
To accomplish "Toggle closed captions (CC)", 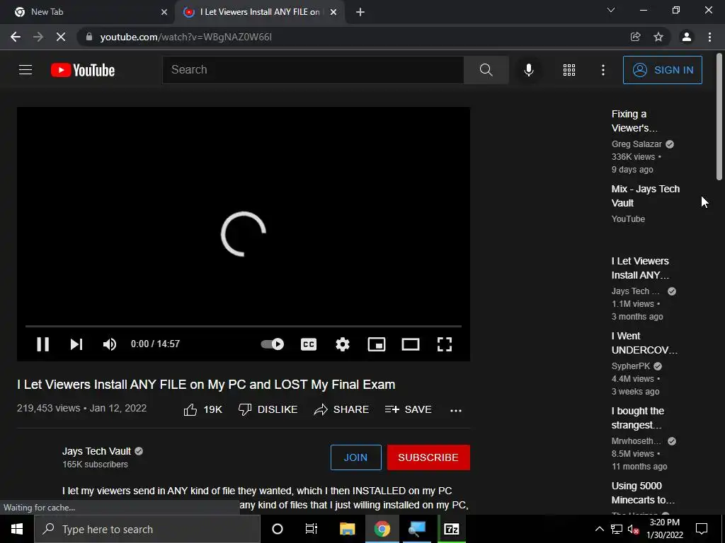I will (x=309, y=344).
